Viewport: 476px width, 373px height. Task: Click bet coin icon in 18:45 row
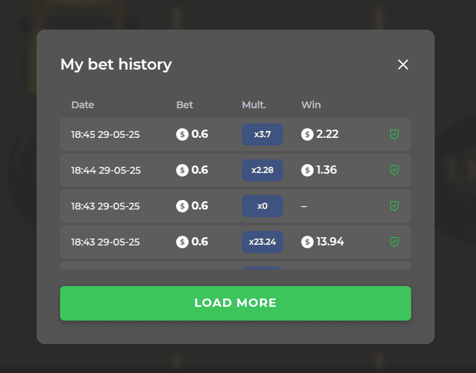tap(182, 134)
